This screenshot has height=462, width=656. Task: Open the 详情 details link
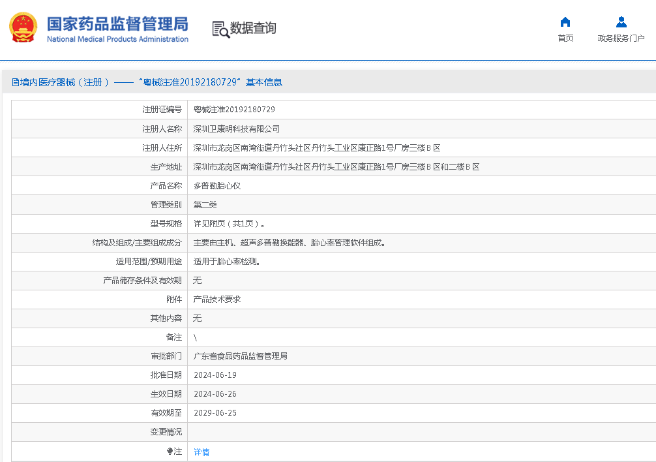point(201,452)
